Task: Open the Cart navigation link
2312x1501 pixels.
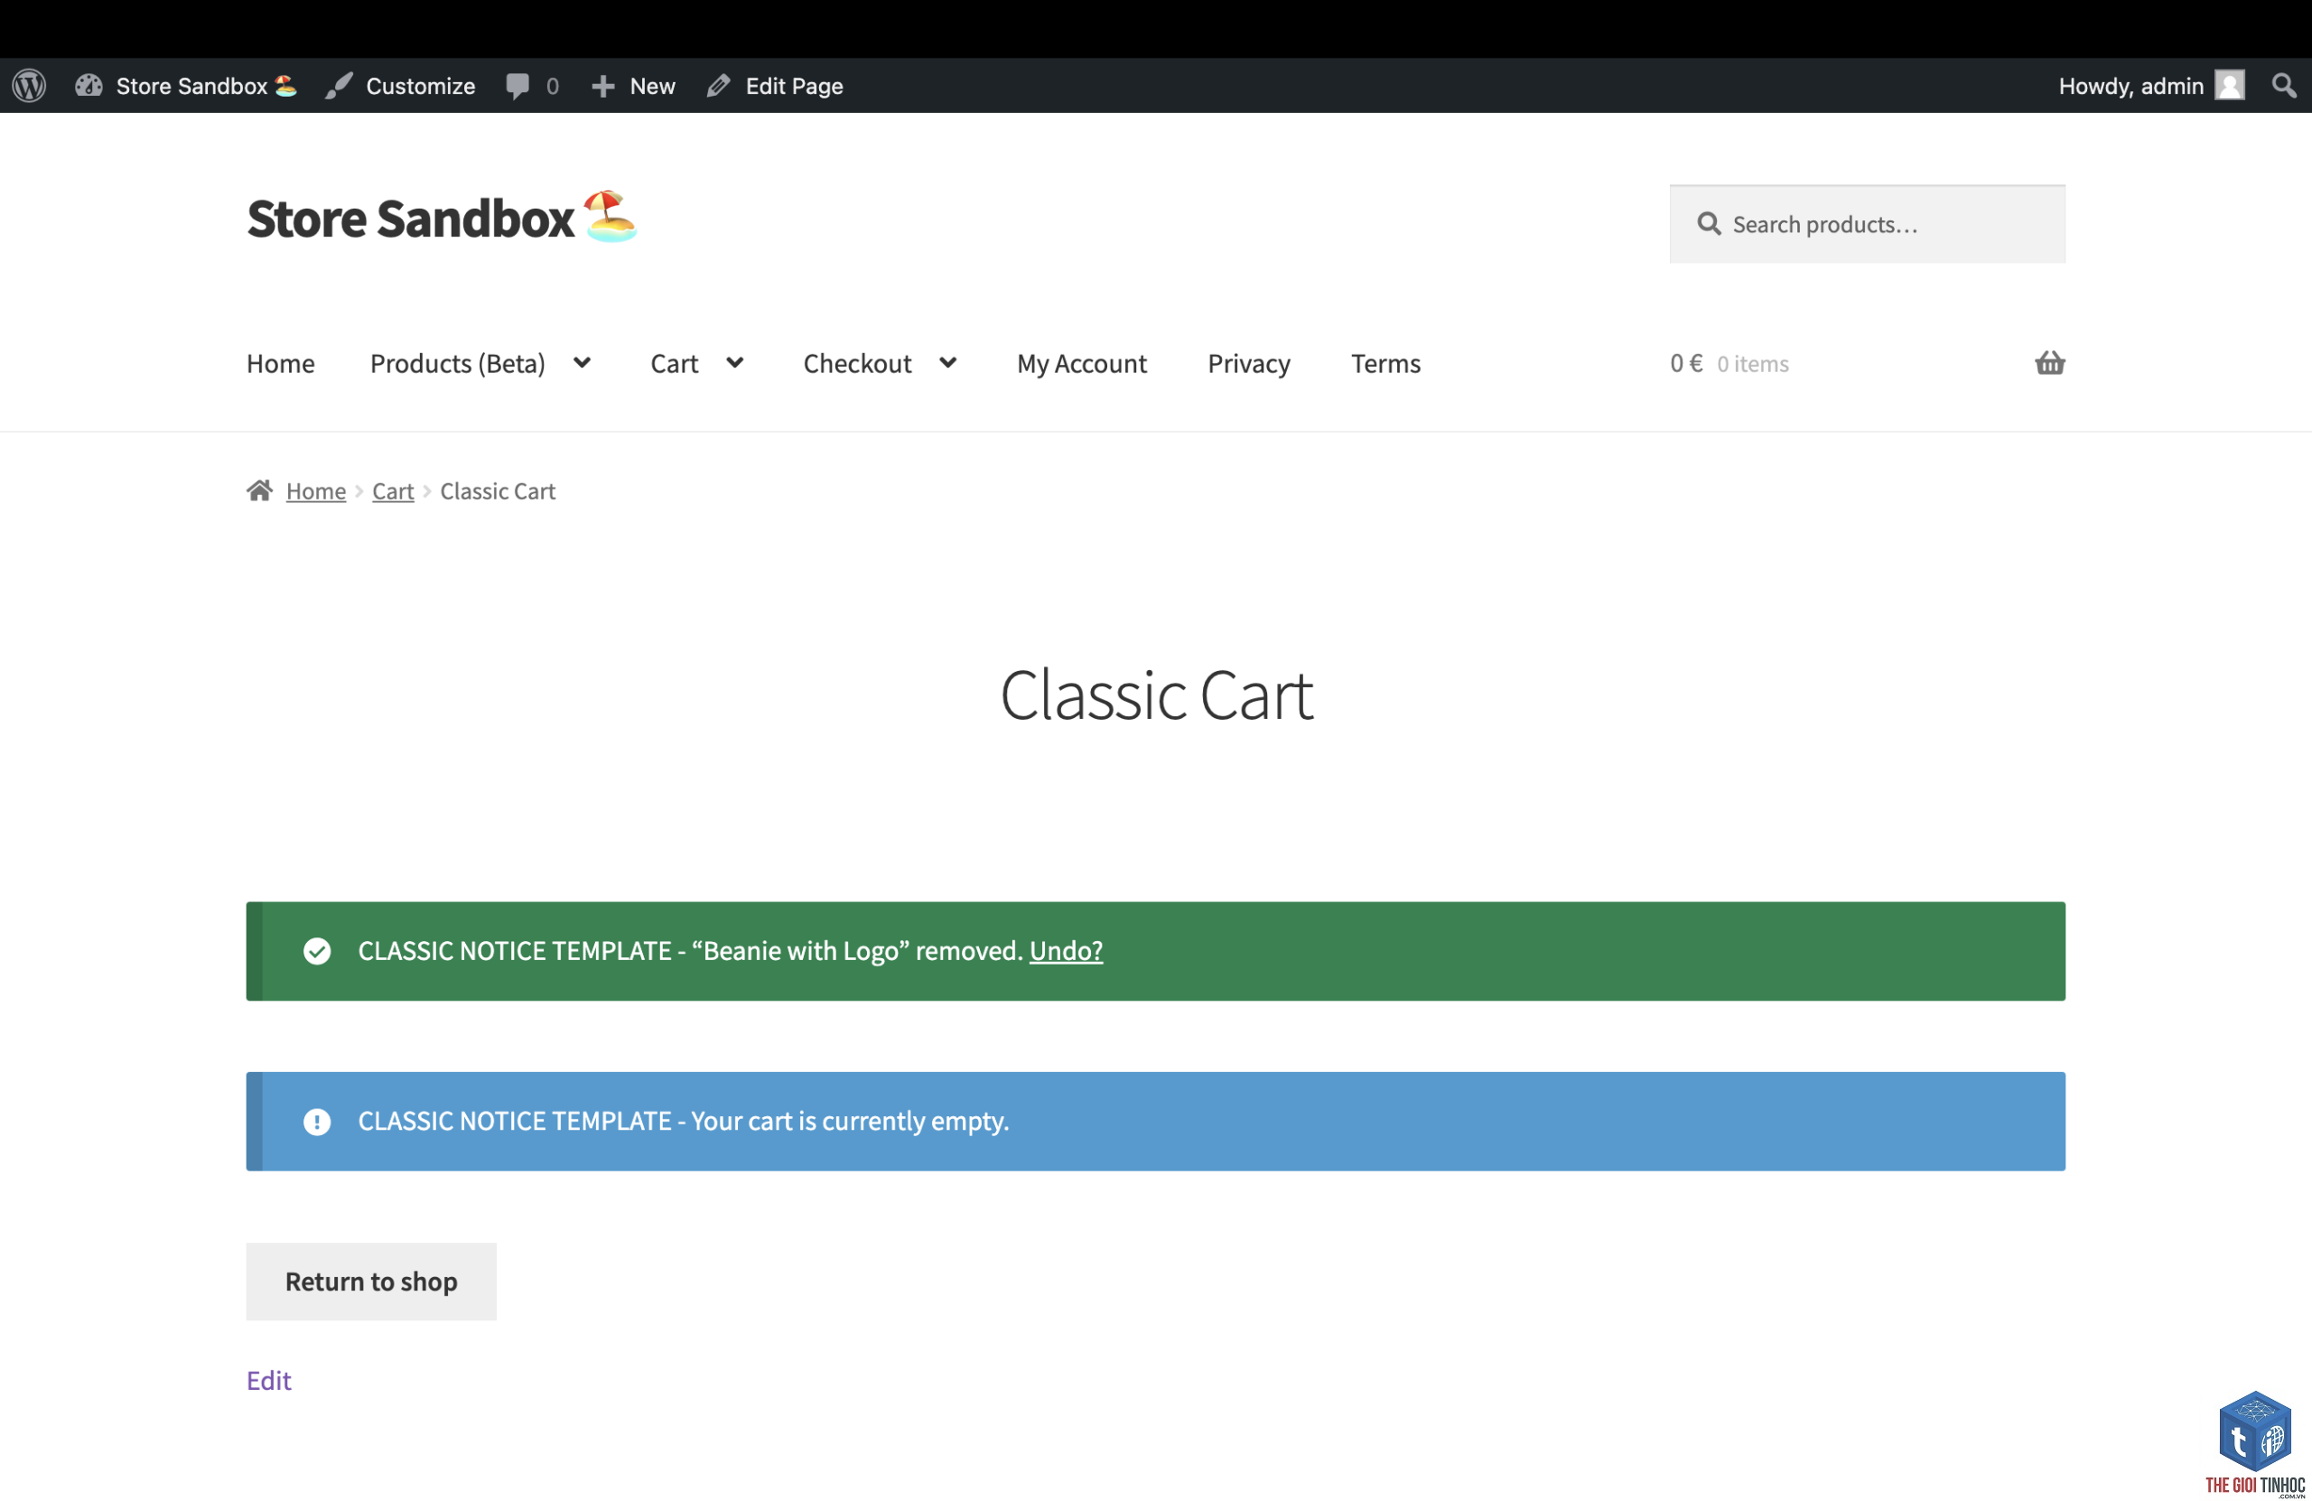Action: coord(674,363)
